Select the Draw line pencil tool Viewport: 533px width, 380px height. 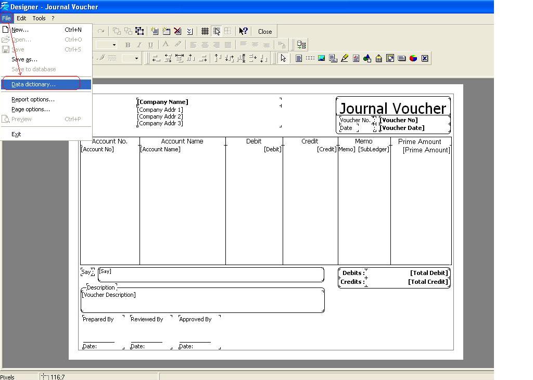coord(345,58)
